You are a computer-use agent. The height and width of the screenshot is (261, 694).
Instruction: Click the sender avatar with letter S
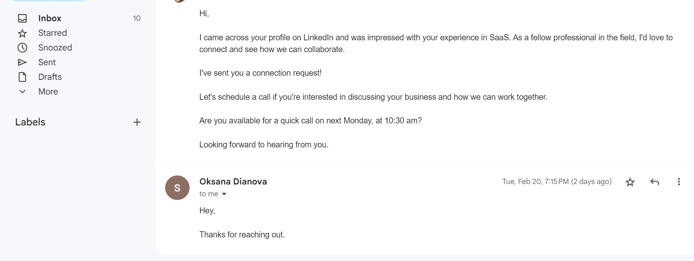point(177,188)
